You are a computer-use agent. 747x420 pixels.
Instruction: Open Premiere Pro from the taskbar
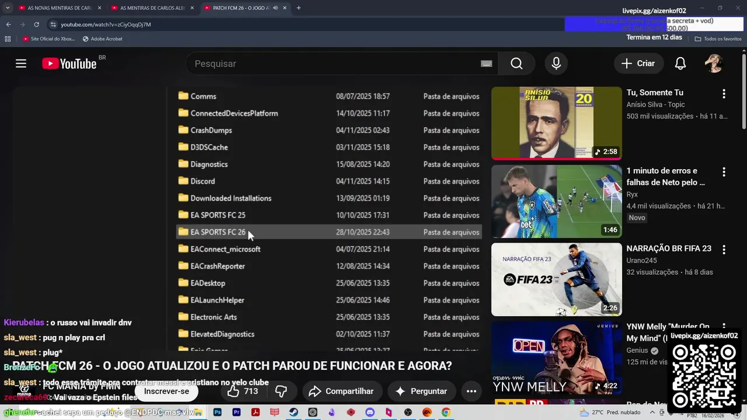point(236,412)
